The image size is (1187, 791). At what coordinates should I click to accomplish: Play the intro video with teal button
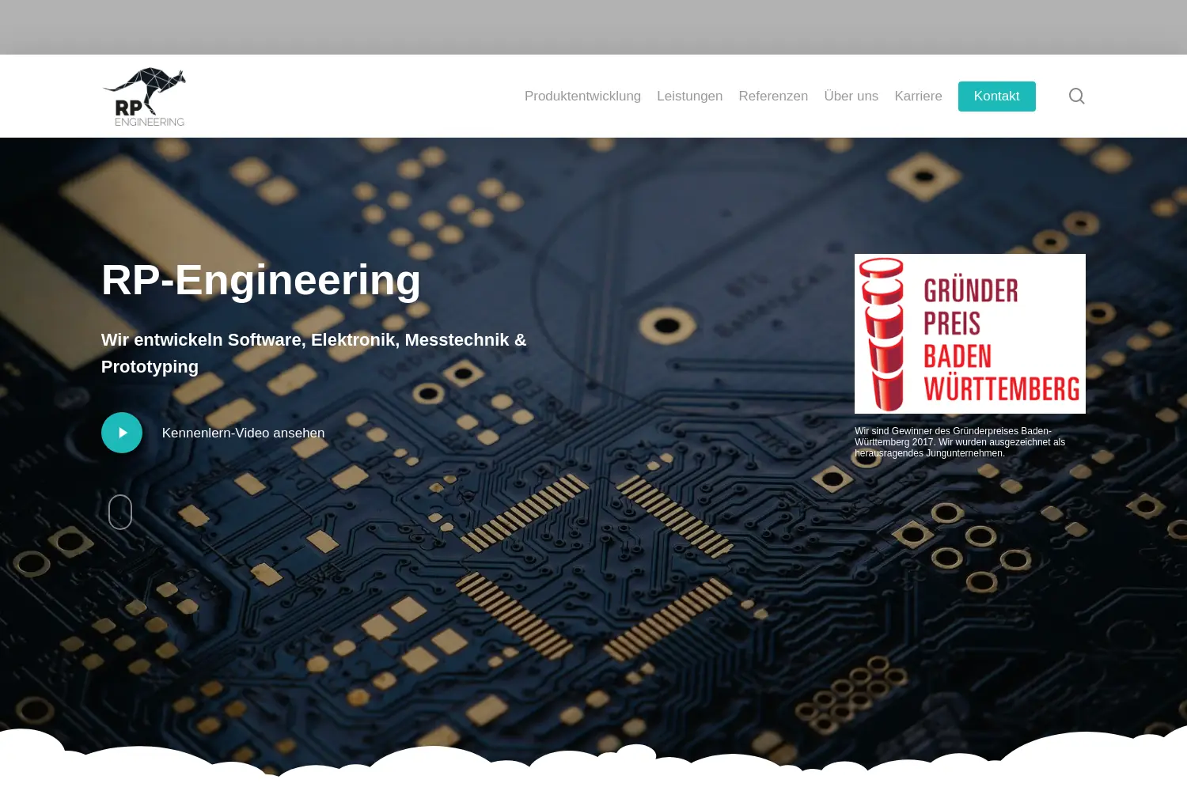pos(122,433)
